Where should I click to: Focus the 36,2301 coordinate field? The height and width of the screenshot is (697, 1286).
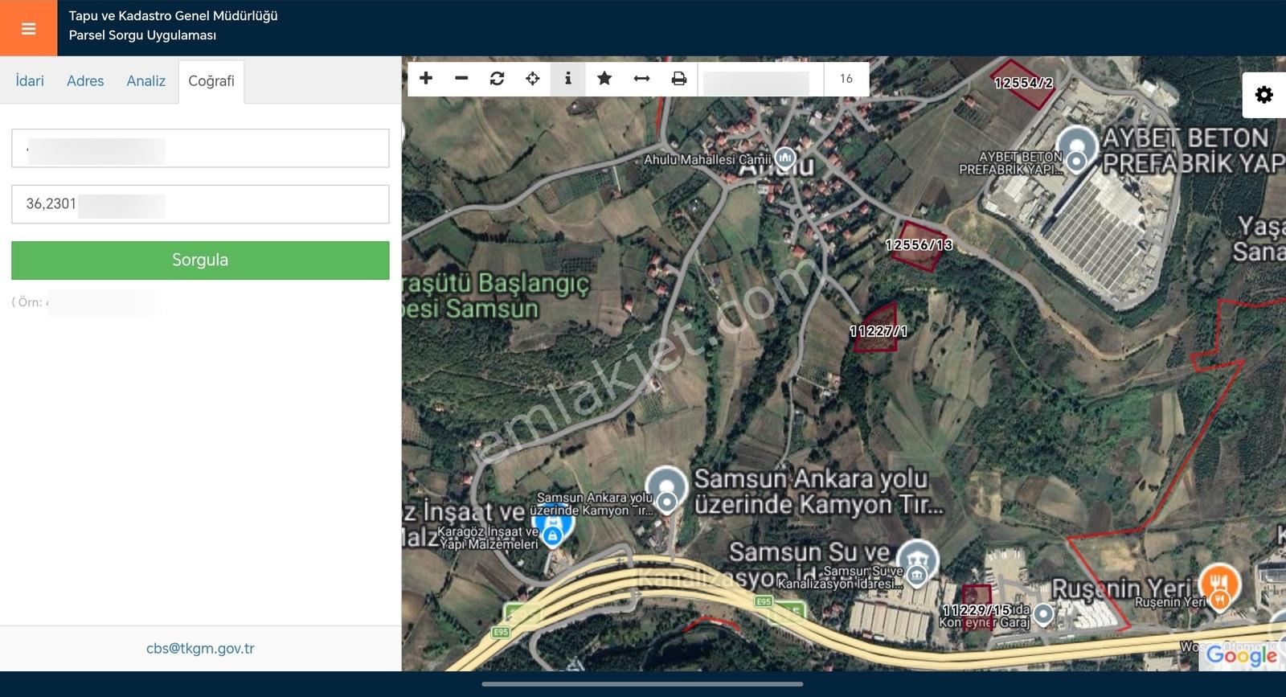200,204
